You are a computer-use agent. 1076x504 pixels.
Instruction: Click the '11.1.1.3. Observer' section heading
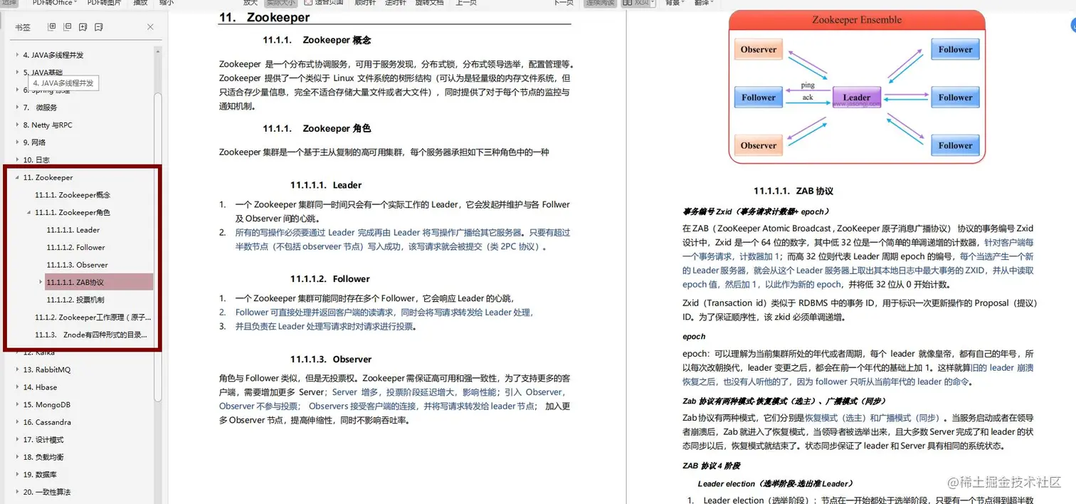(331, 359)
